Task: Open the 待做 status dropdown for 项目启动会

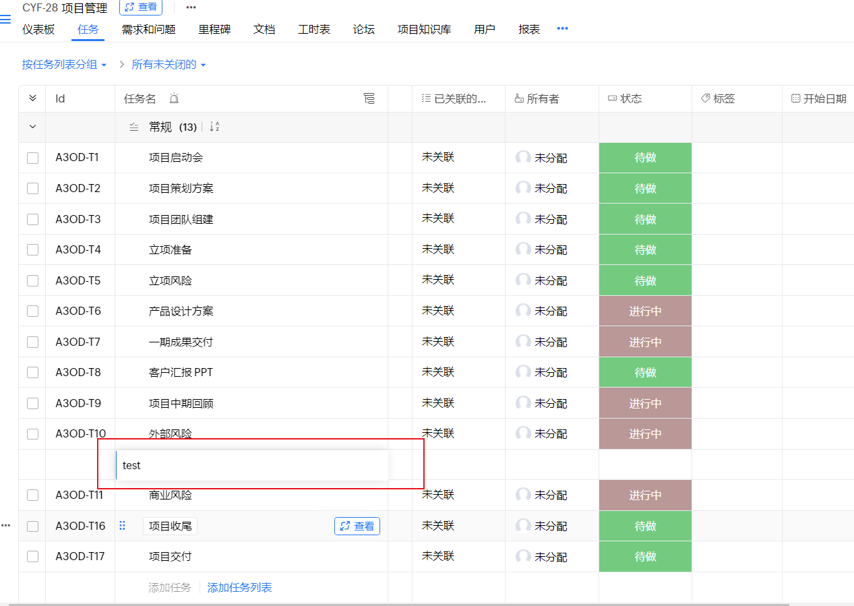Action: click(645, 158)
